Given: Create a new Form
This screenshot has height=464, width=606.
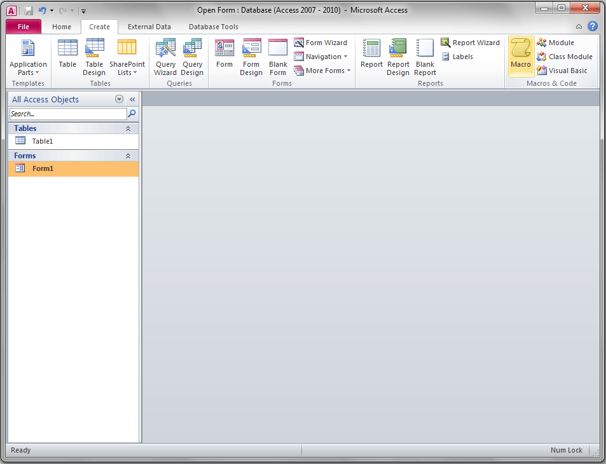Looking at the screenshot, I should 224,53.
